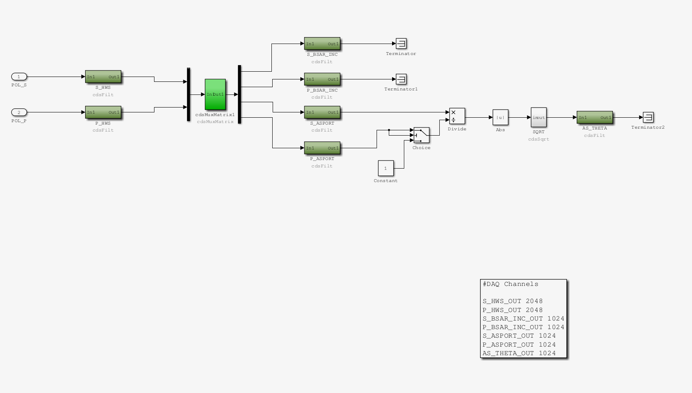692x393 pixels.
Task: Select the POL_S input port
Action: click(19, 77)
